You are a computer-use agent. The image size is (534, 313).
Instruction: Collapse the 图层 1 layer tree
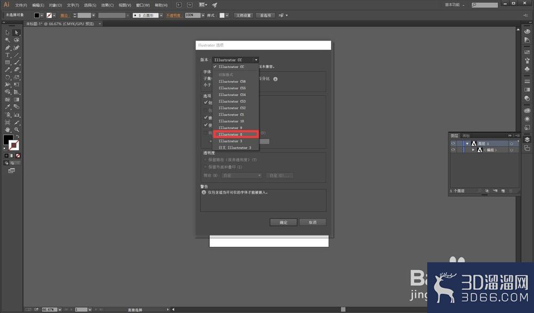coord(467,144)
